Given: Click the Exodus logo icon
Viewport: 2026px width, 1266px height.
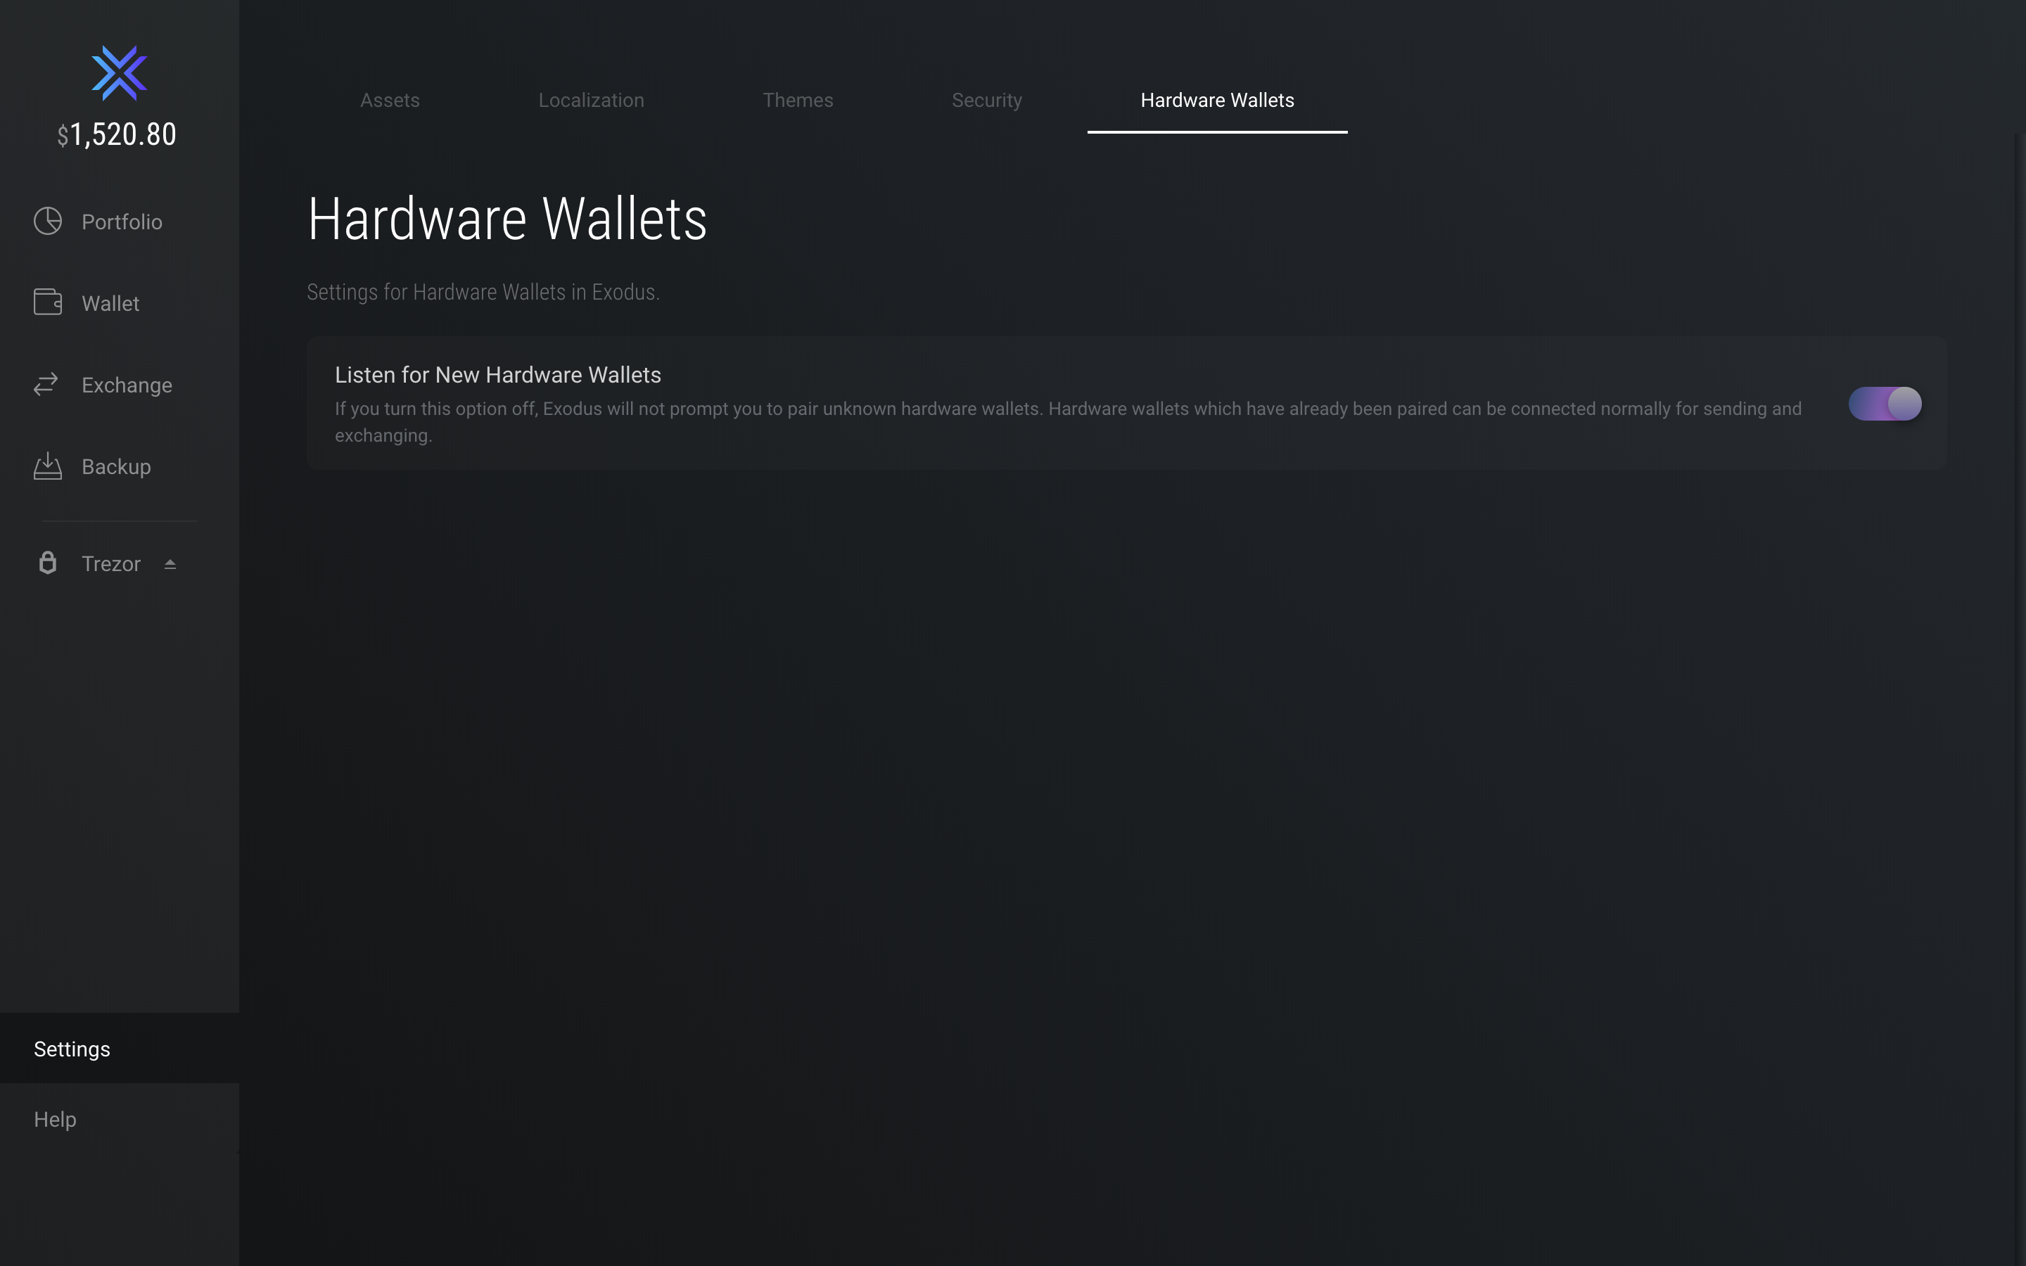Looking at the screenshot, I should point(119,73).
